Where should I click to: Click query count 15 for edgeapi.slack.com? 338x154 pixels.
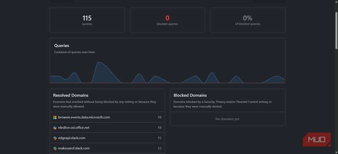160,138
